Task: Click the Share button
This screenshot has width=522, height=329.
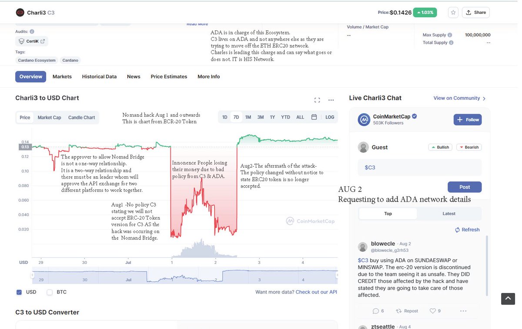Action: coord(475,13)
